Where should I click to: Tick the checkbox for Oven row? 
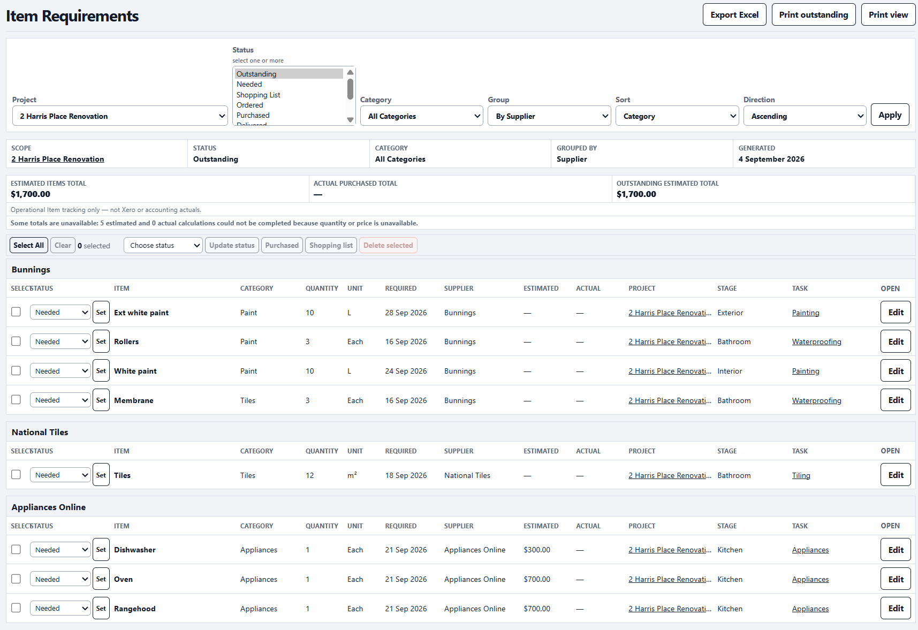(16, 579)
